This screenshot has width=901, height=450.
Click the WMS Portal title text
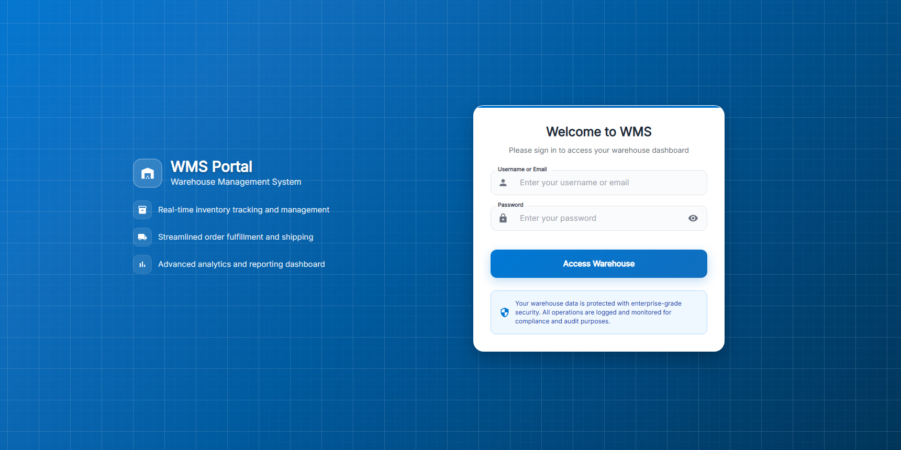coord(212,166)
